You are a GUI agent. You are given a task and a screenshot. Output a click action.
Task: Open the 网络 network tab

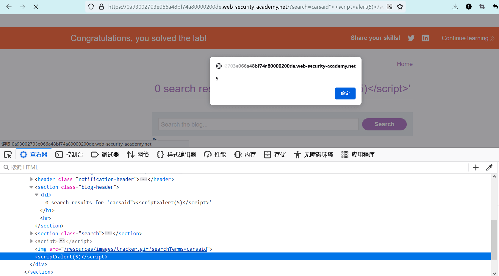point(138,155)
